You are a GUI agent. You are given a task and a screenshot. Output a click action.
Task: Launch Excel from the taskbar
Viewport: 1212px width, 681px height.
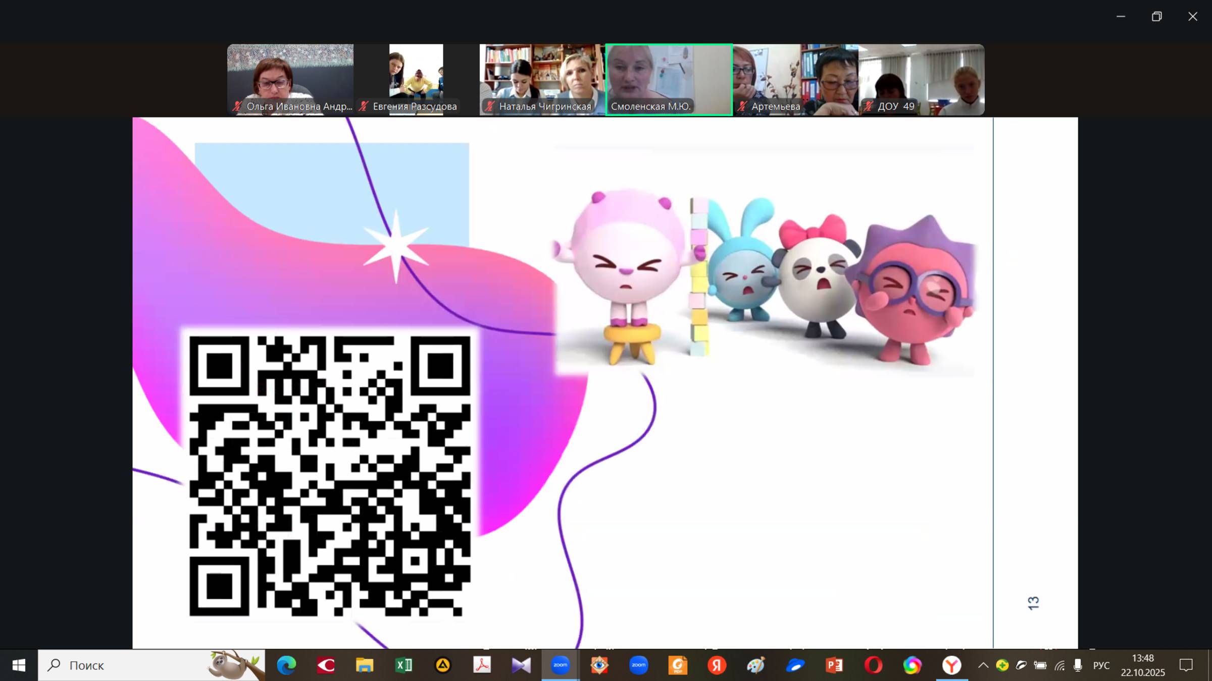[x=403, y=665]
